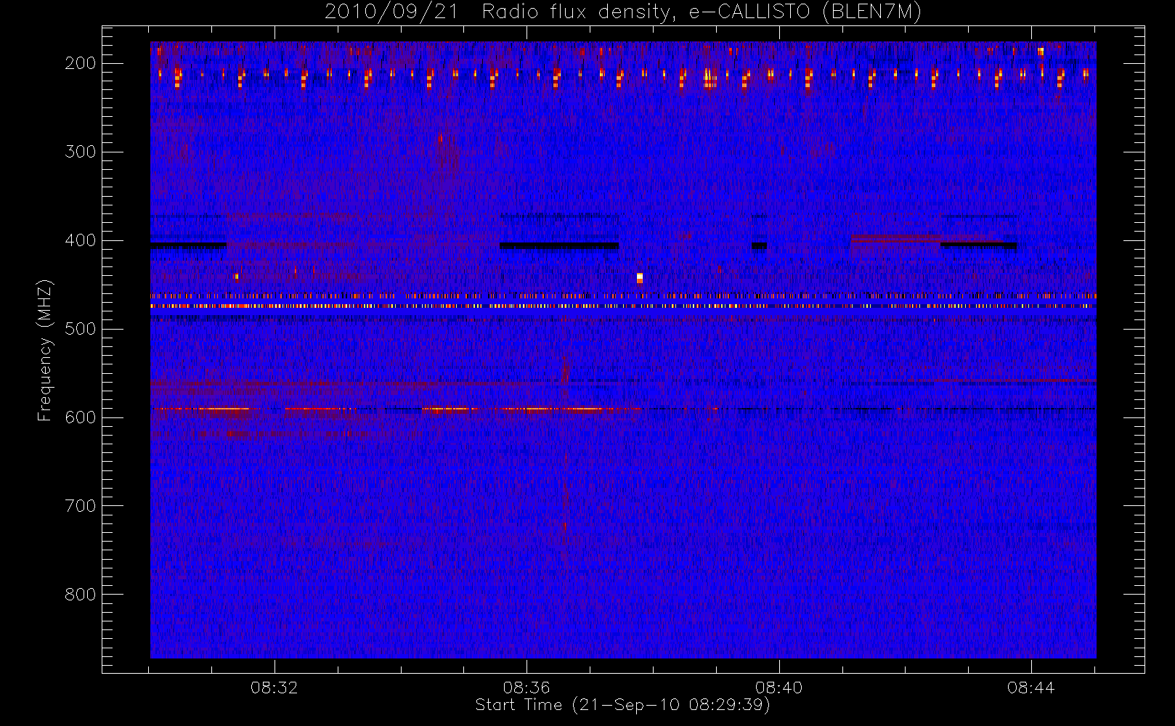Screen dimensions: 1175x726
Task: Click the 'Frequency (MHz)' y-axis label
Action: tap(45, 350)
